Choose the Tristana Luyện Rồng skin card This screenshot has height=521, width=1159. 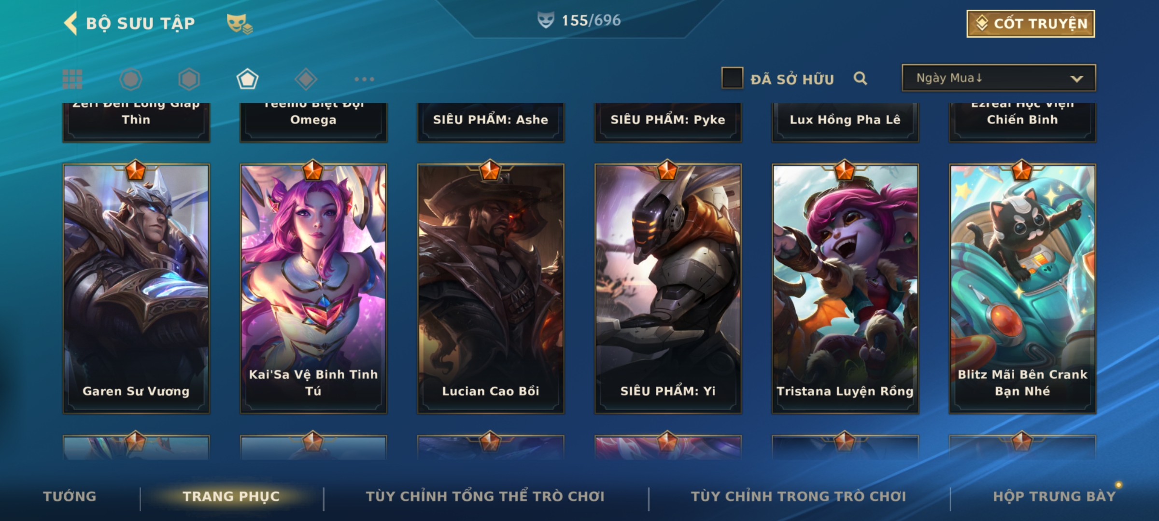click(x=845, y=288)
